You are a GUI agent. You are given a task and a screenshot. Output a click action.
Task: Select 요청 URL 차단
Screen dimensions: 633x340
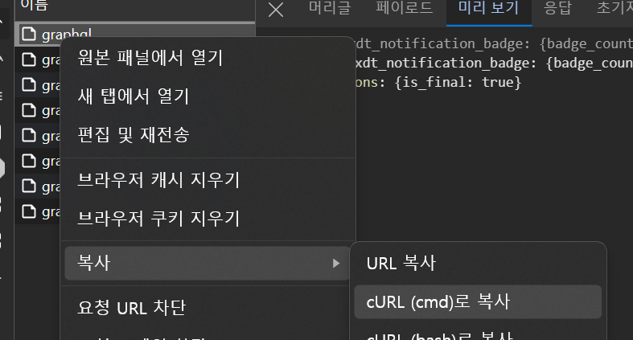point(132,308)
